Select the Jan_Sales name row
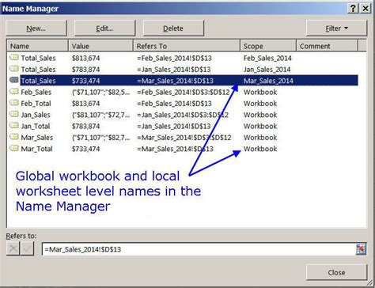 183,115
